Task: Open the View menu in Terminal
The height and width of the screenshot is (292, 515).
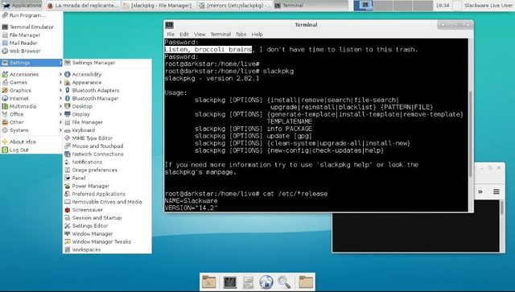Action: tap(200, 34)
